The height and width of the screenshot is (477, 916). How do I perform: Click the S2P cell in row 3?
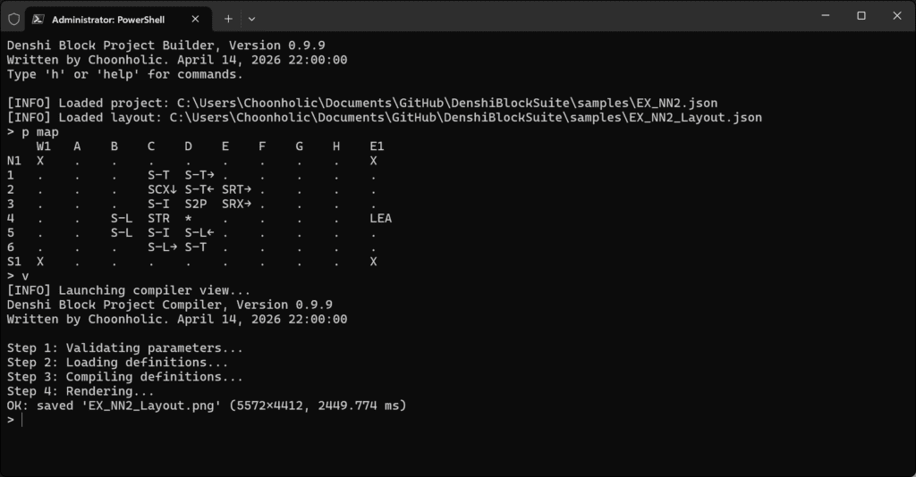[195, 204]
